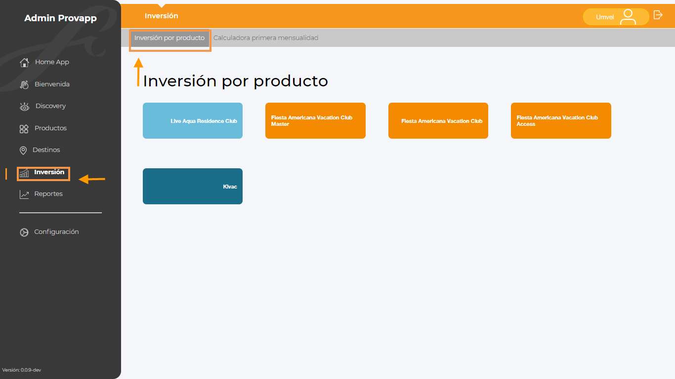The height and width of the screenshot is (379, 675).
Task: Select the Inversión sidebar item
Action: (x=49, y=172)
